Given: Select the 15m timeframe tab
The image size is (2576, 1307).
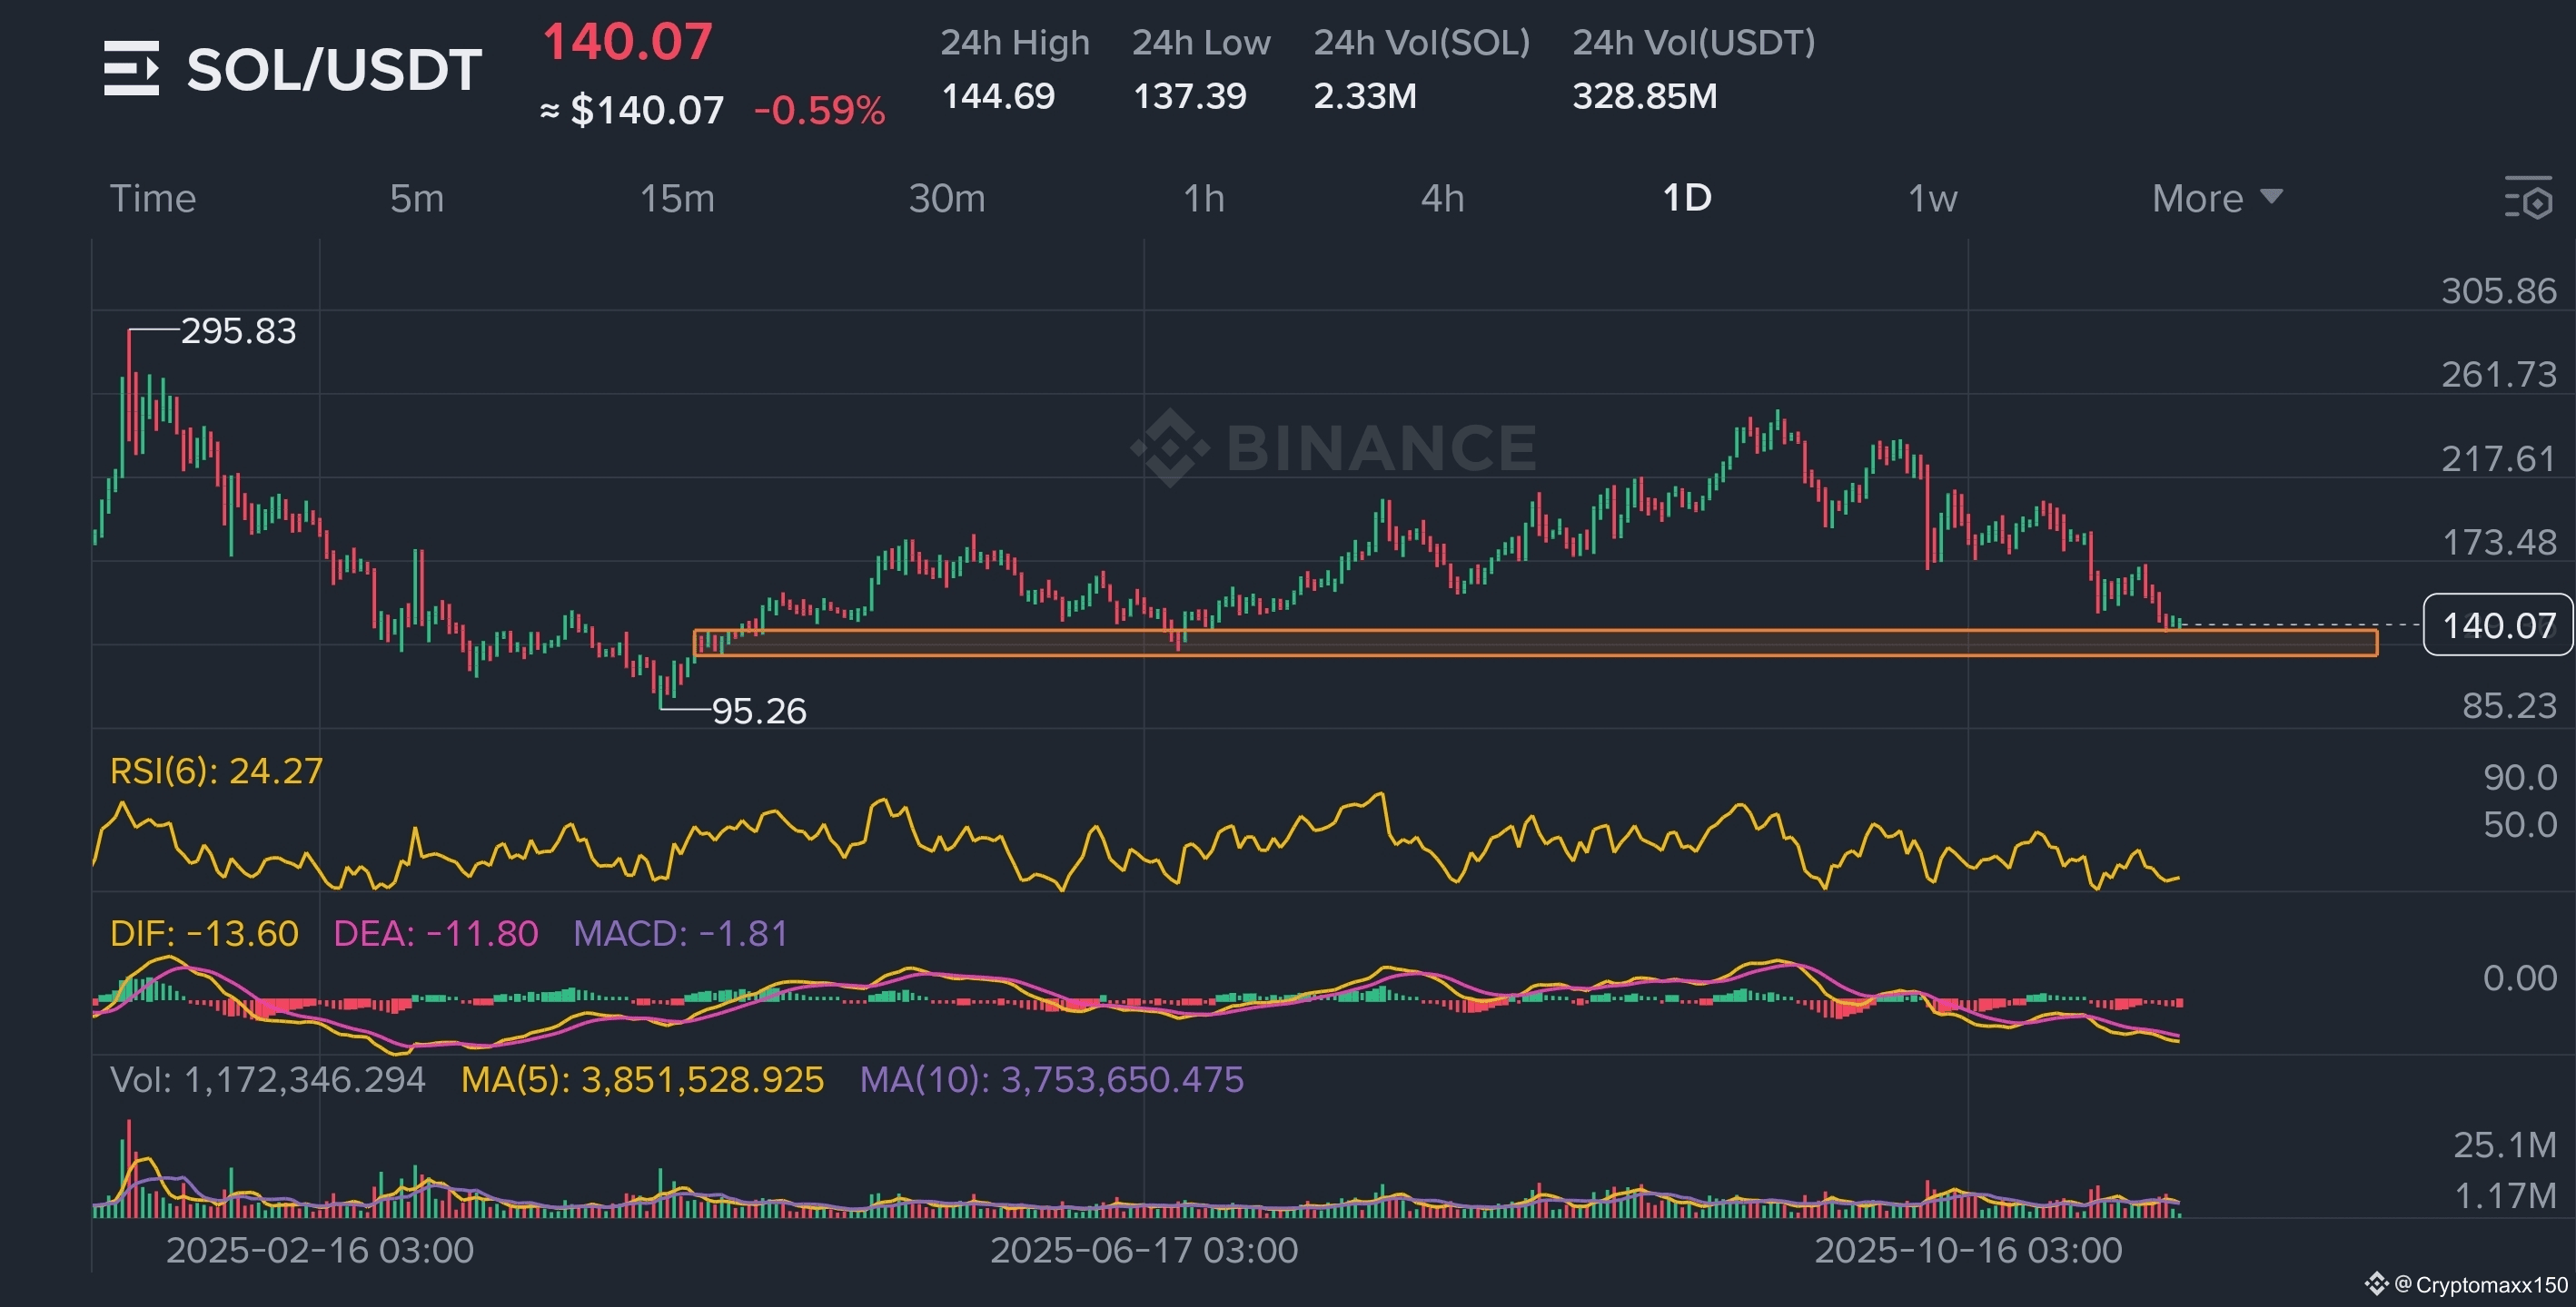Looking at the screenshot, I should tap(677, 198).
